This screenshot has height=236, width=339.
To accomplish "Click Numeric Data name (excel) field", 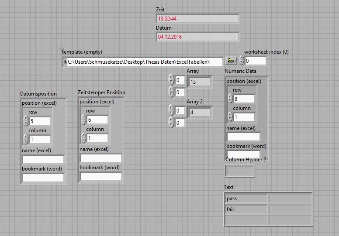I will click(x=243, y=137).
